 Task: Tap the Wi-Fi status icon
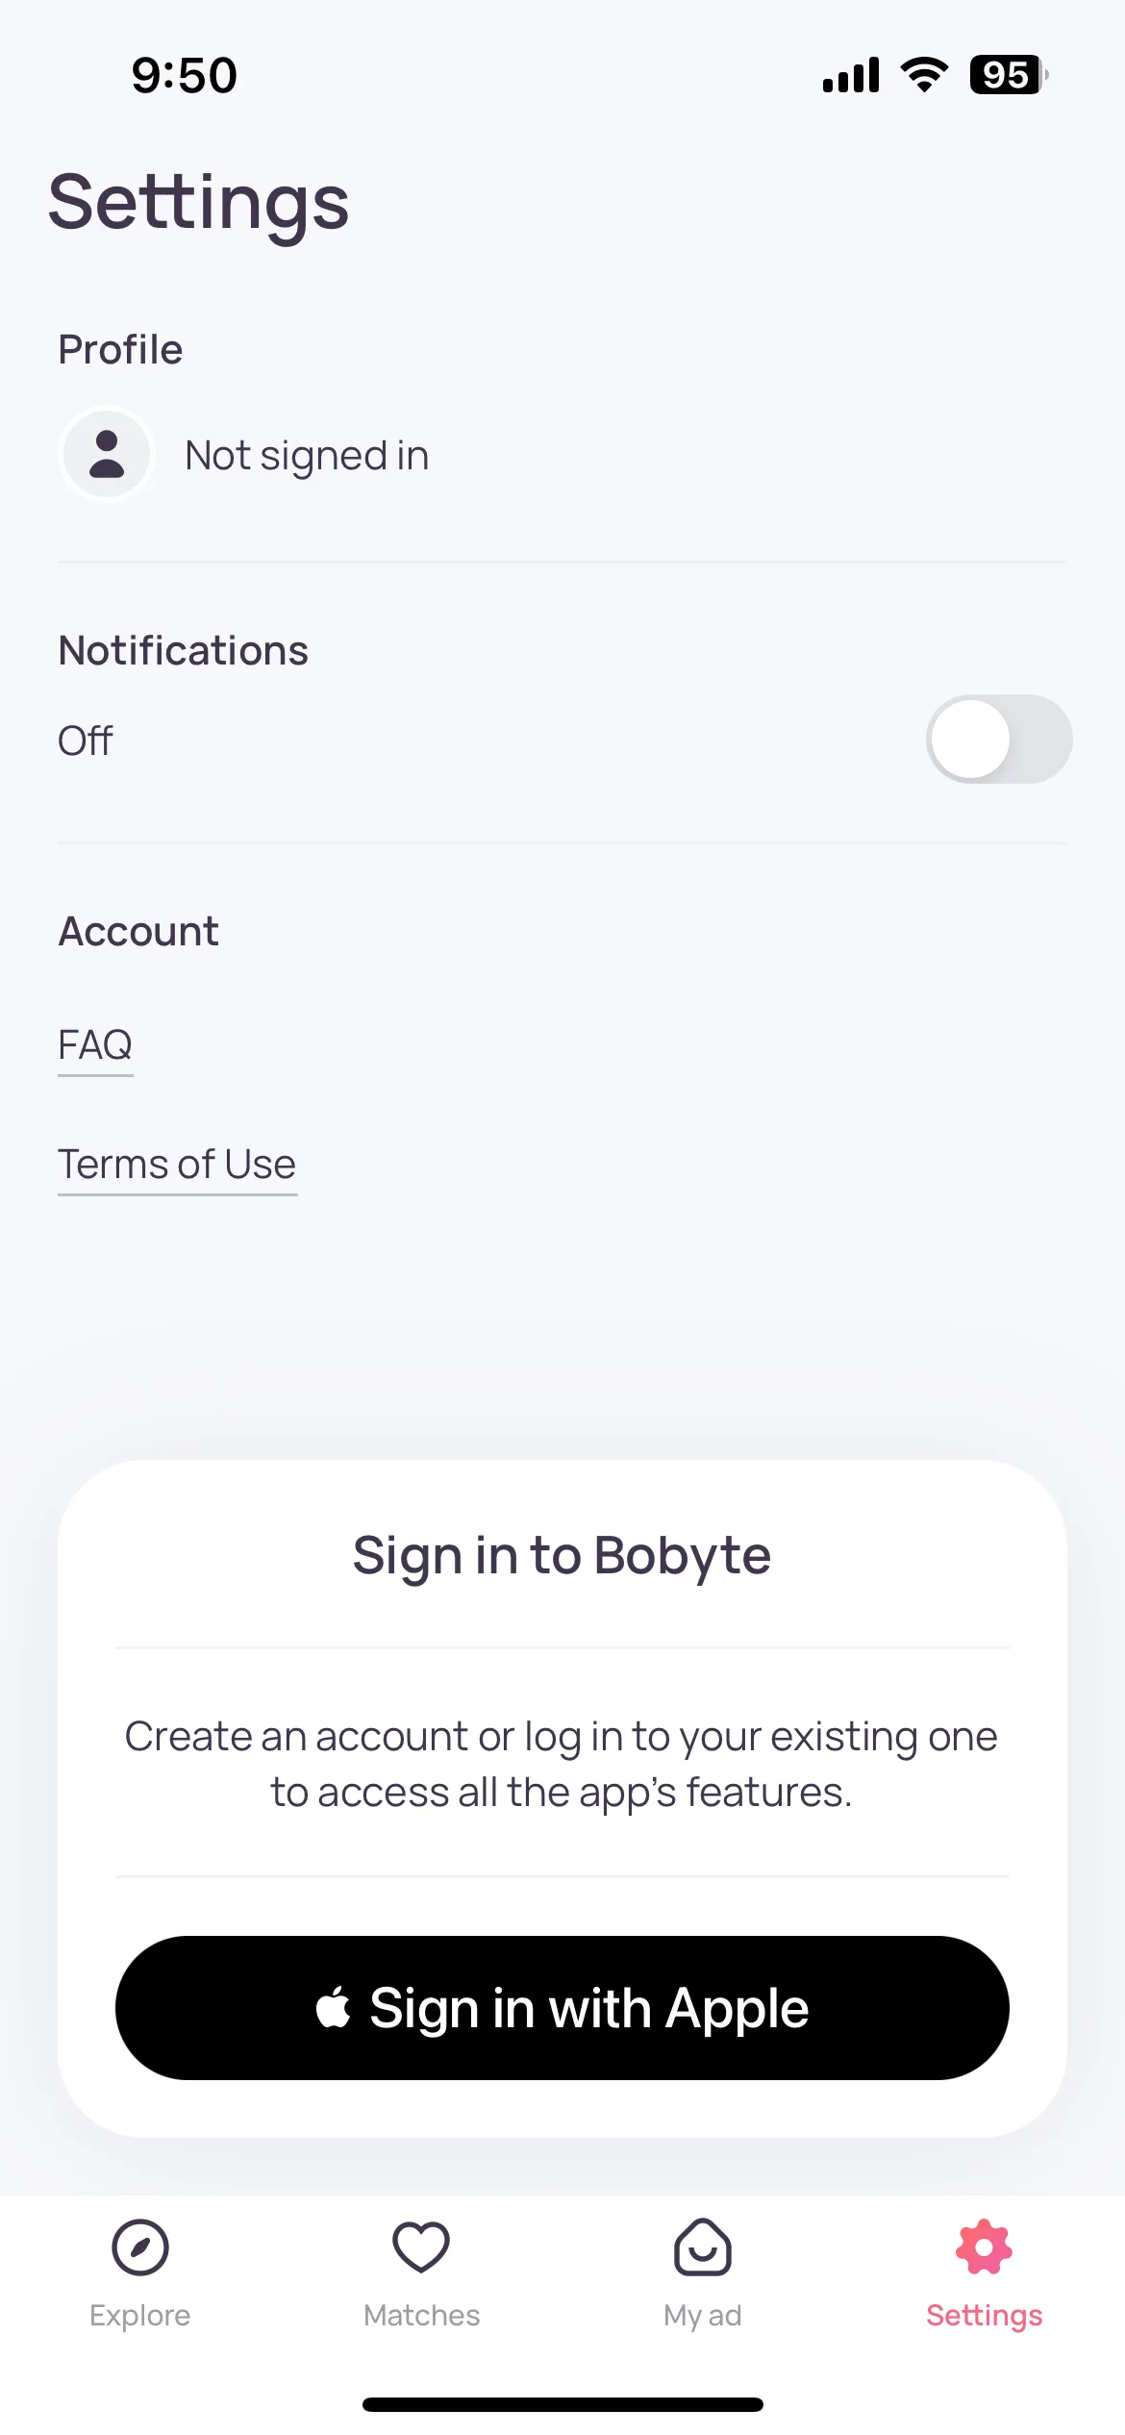pyautogui.click(x=924, y=75)
